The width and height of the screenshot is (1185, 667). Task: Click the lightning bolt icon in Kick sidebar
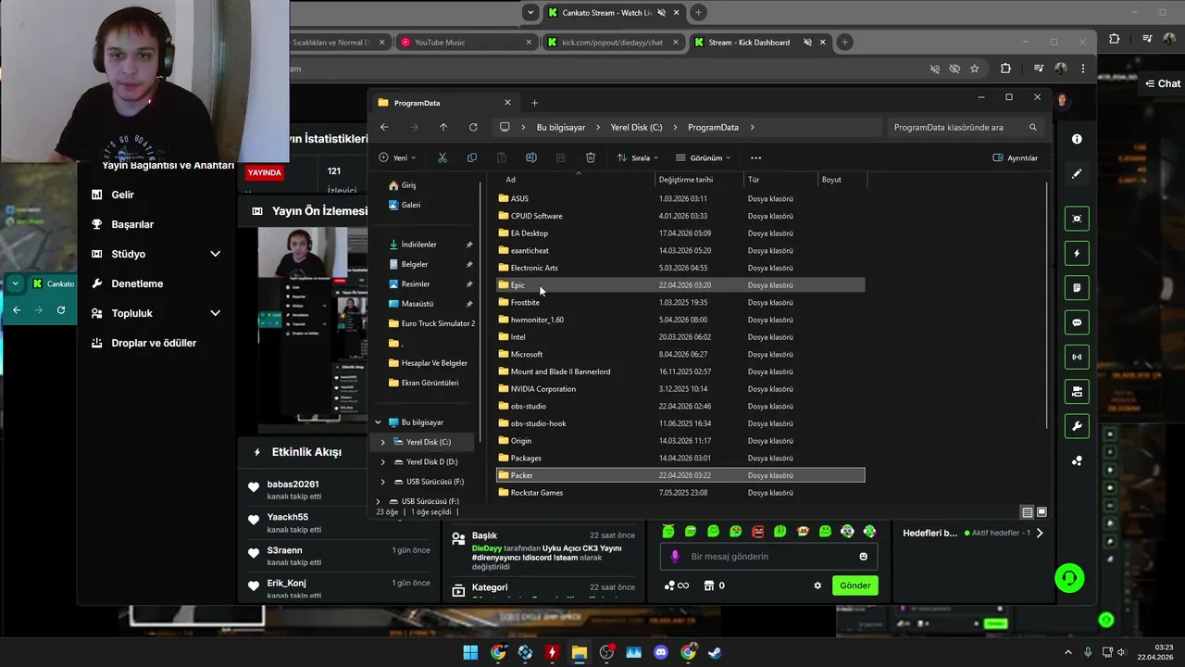click(x=1077, y=253)
